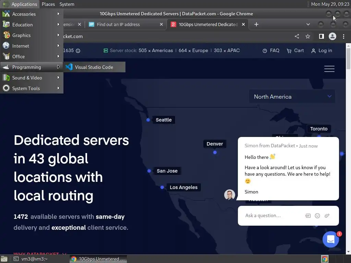Bookmark this page with the star icon
This screenshot has width=351, height=263.
(x=308, y=36)
